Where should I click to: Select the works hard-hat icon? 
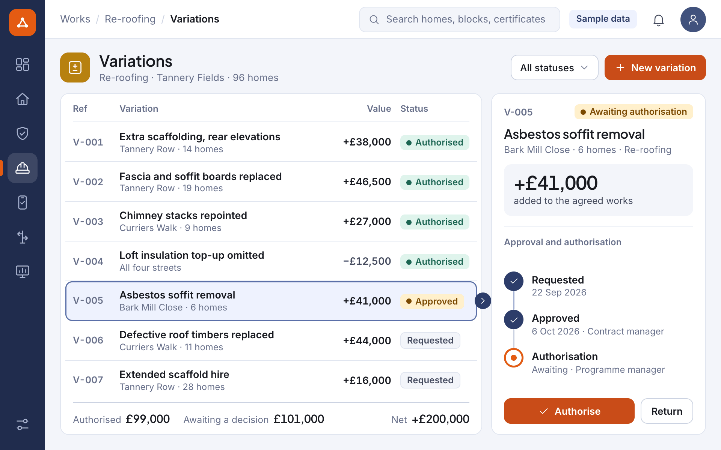(x=23, y=168)
